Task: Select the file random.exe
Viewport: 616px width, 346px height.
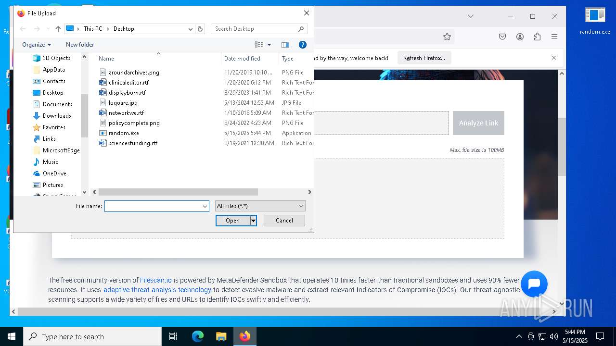Action: click(124, 133)
